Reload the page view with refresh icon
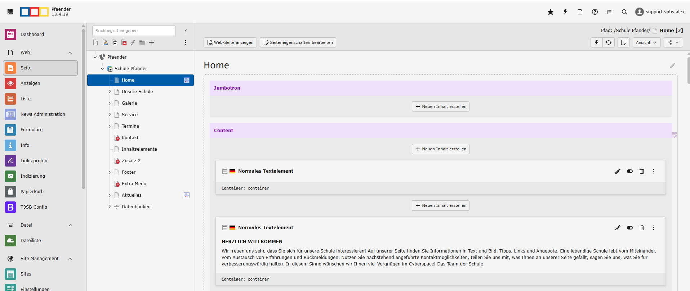 (x=608, y=42)
